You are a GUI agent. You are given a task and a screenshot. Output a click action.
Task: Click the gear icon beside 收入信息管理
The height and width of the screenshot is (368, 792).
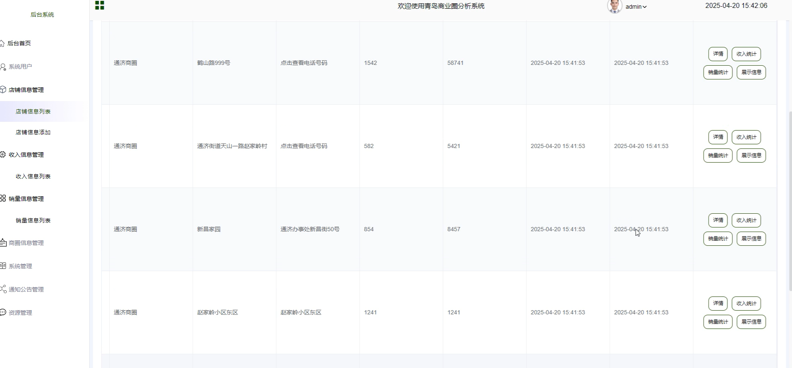pyautogui.click(x=3, y=154)
